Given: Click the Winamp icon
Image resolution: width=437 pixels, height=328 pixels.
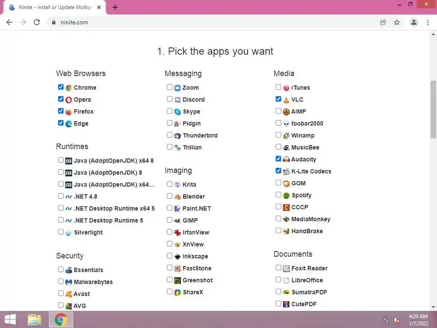Looking at the screenshot, I should [x=286, y=136].
